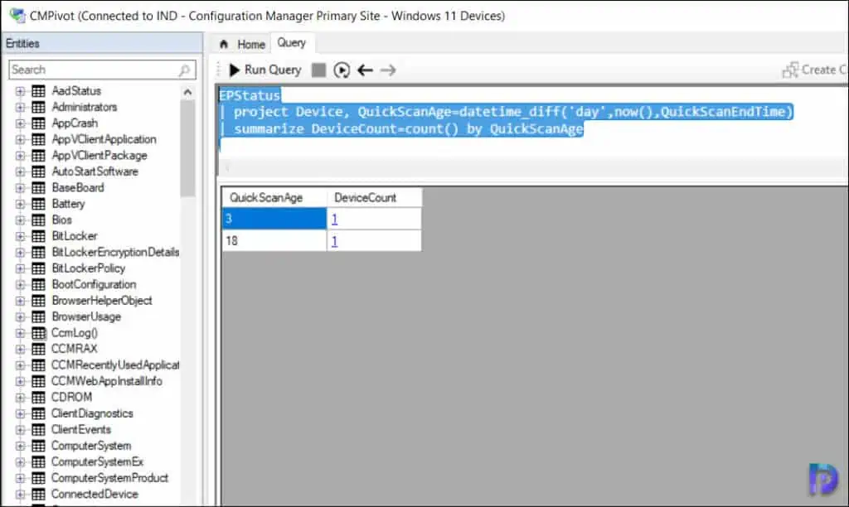849x507 pixels.
Task: Click the ClientEvents table icon
Action: 38,430
